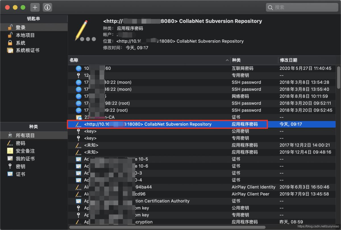The width and height of the screenshot is (341, 230).
Task: Select the 98:22 (root) SSH password row
Action: point(202,103)
